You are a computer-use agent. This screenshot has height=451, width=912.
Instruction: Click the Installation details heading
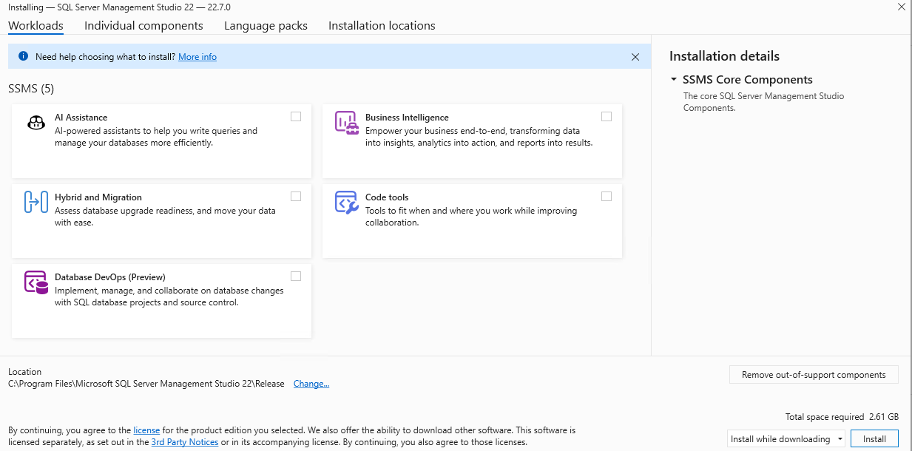pos(724,56)
